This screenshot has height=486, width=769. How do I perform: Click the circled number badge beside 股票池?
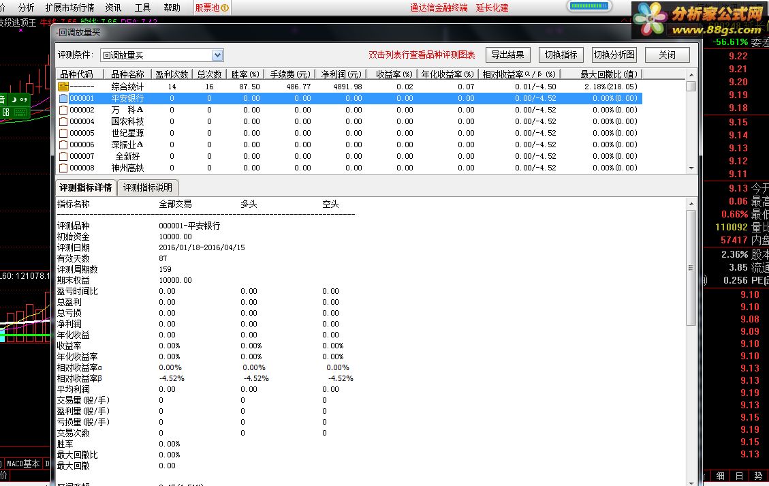click(225, 8)
